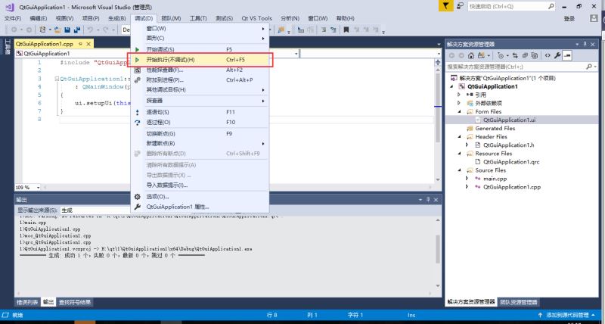
Task: Click the Save All icon in toolbar
Action: point(77,30)
